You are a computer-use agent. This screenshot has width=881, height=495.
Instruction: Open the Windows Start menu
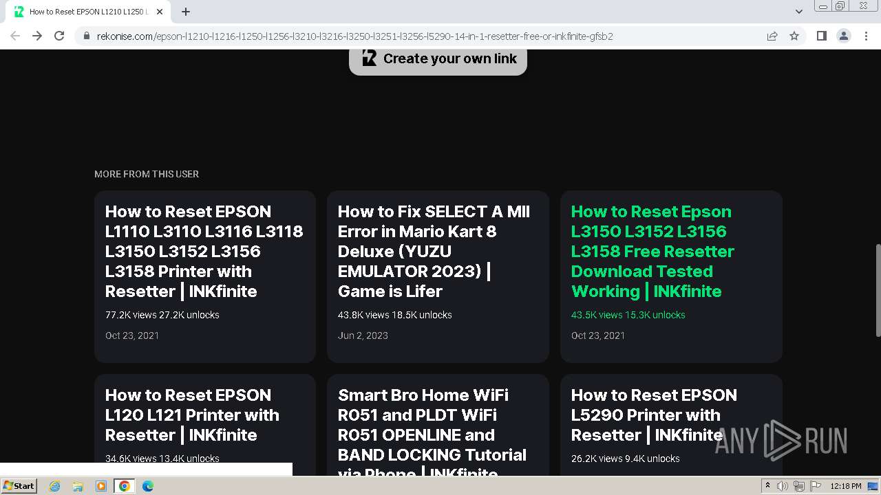19,486
